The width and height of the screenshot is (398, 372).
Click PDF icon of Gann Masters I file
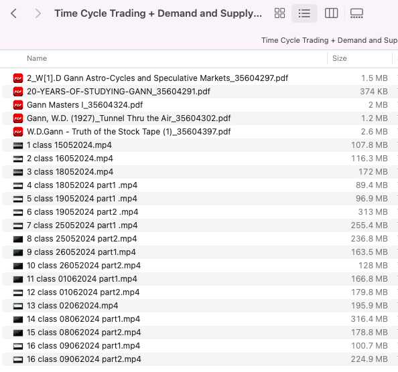pyautogui.click(x=18, y=105)
